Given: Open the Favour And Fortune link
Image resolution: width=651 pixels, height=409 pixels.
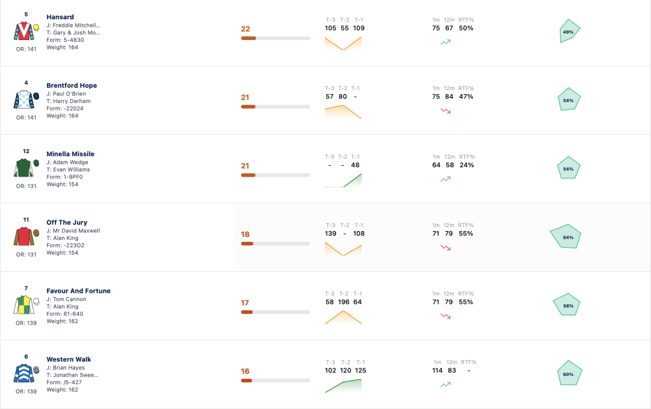Looking at the screenshot, I should coord(78,291).
